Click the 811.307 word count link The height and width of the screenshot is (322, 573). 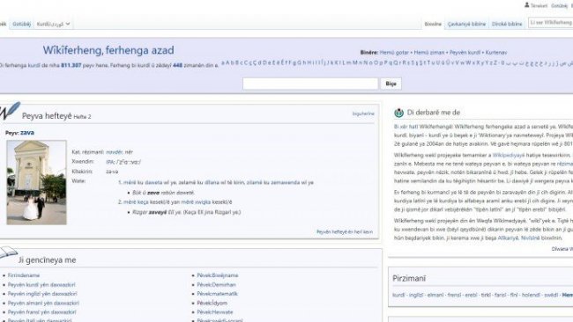coord(71,65)
